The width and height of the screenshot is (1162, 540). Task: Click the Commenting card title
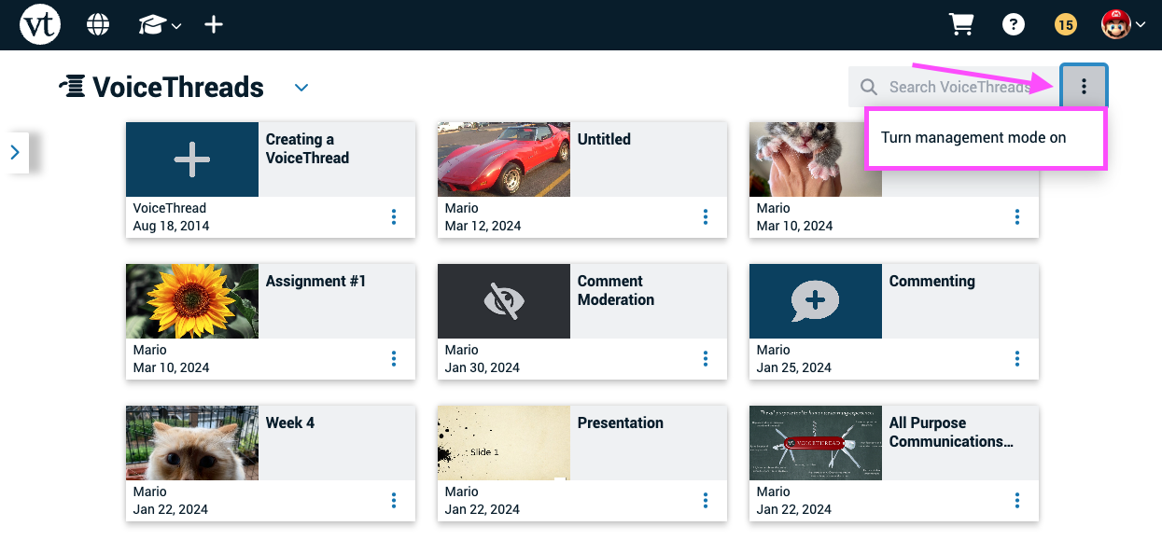[932, 281]
